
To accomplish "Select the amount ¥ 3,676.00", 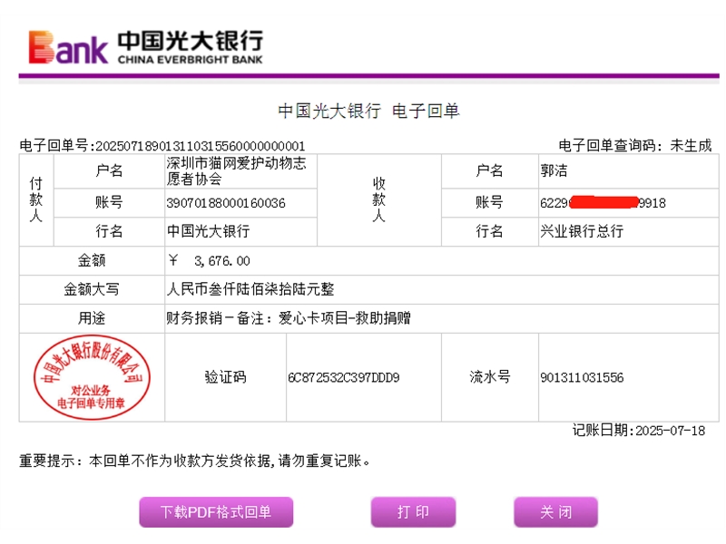I will [x=209, y=261].
